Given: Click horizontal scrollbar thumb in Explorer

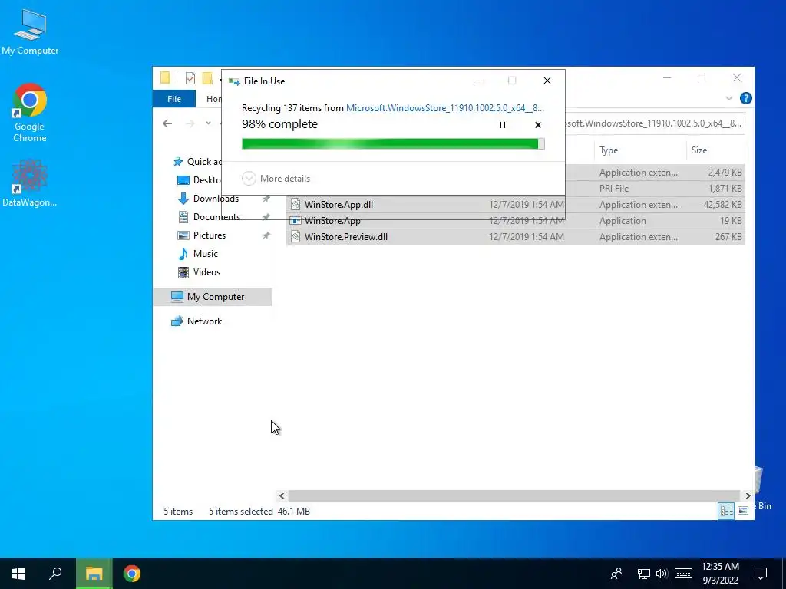Looking at the screenshot, I should pos(514,496).
